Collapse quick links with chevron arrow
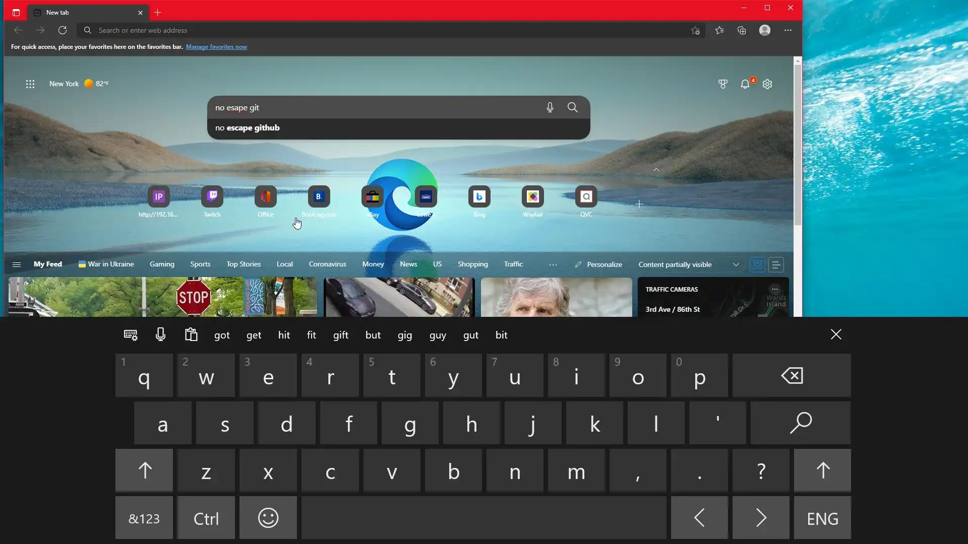This screenshot has height=544, width=968. click(x=656, y=170)
